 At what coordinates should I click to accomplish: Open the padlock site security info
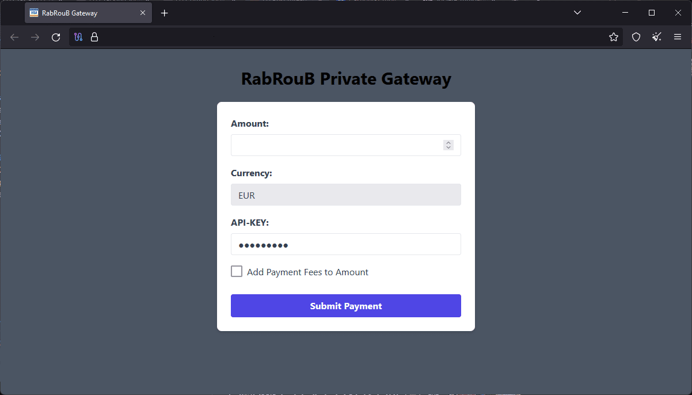(x=94, y=37)
